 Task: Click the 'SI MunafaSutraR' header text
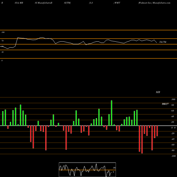(44, 3)
